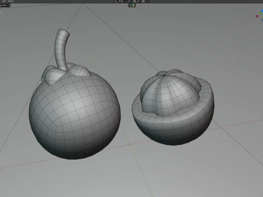Select the whole round fruit body mesh

[75, 115]
